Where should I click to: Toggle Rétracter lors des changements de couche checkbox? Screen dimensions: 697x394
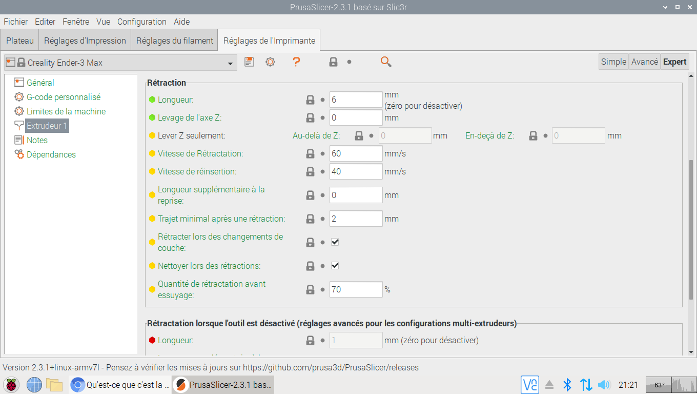tap(335, 242)
